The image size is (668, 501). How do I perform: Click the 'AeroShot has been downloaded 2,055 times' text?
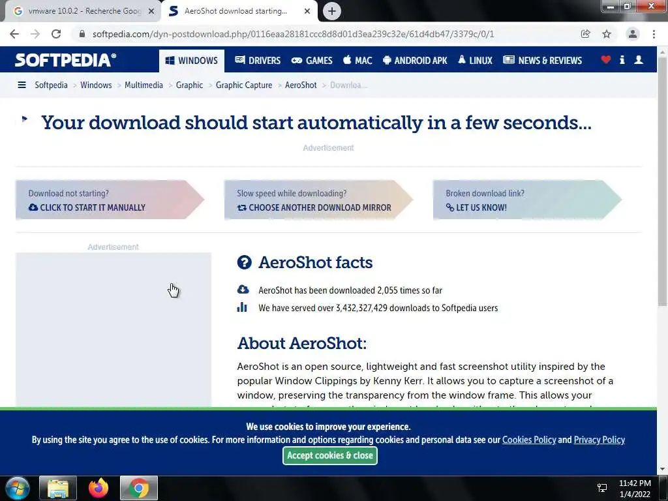[350, 290]
